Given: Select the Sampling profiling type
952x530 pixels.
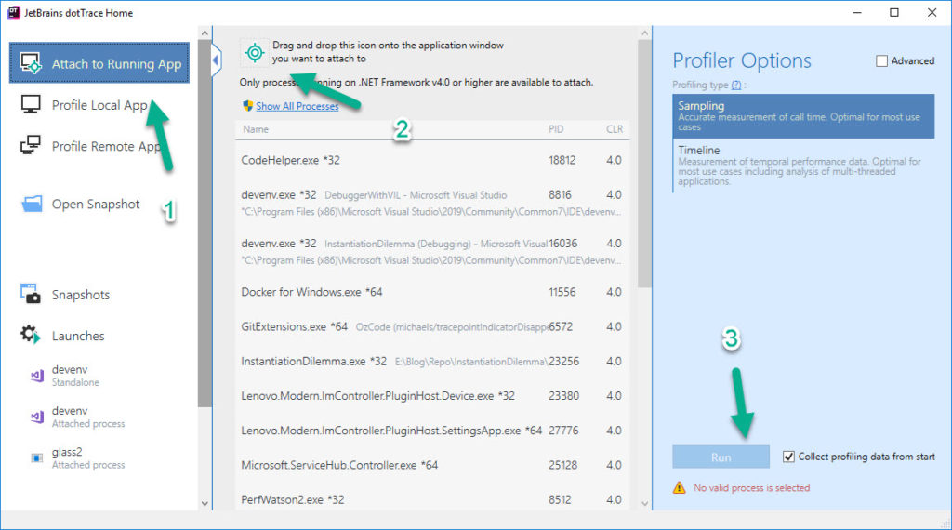Looking at the screenshot, I should click(x=803, y=116).
